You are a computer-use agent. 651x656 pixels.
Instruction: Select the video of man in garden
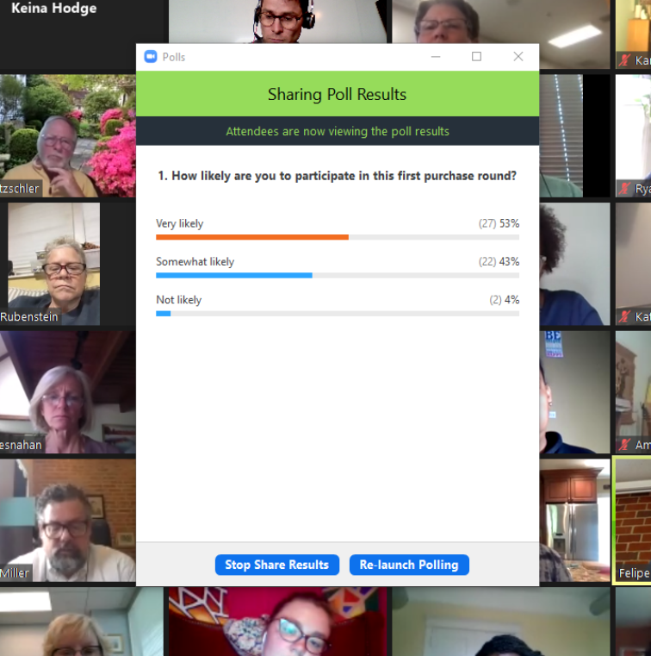pyautogui.click(x=68, y=136)
